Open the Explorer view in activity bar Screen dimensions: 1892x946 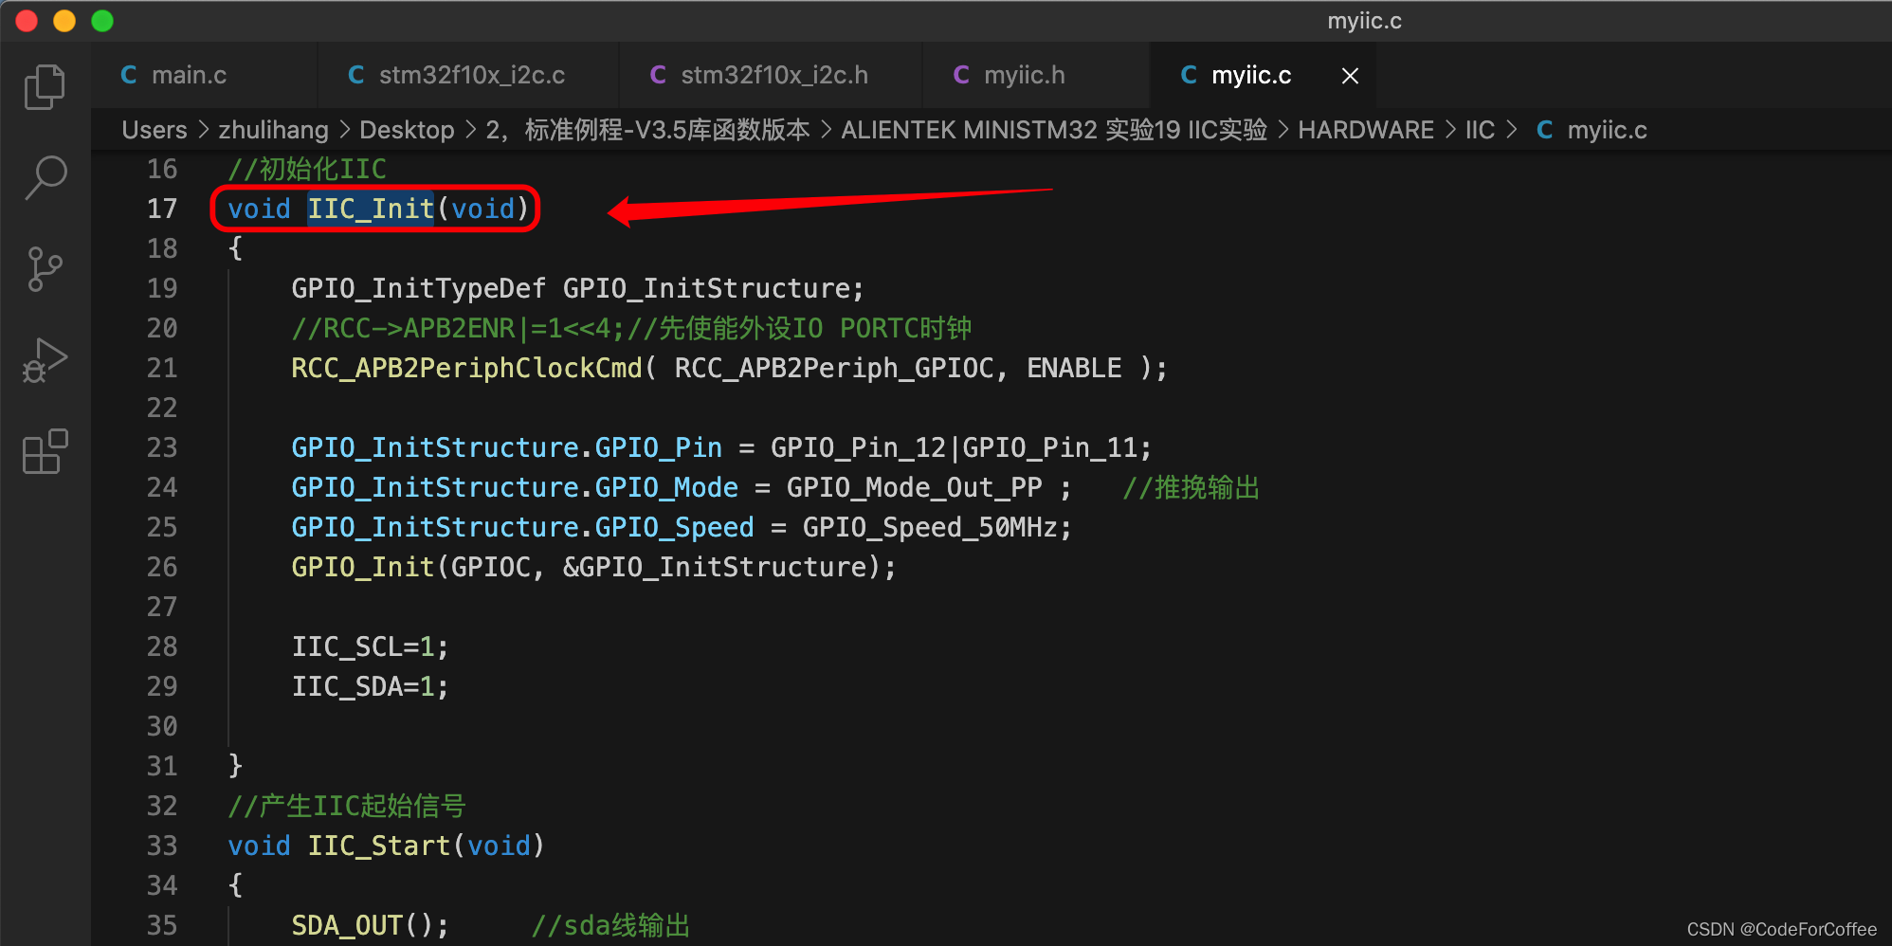click(45, 87)
